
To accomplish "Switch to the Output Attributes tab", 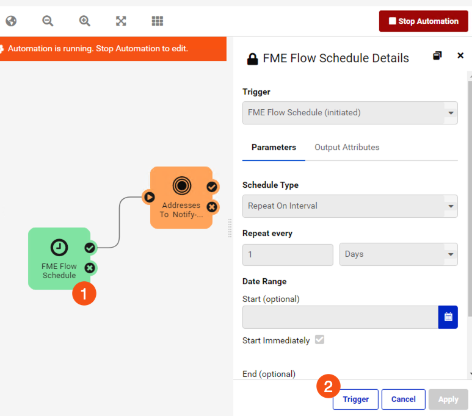I will [347, 148].
